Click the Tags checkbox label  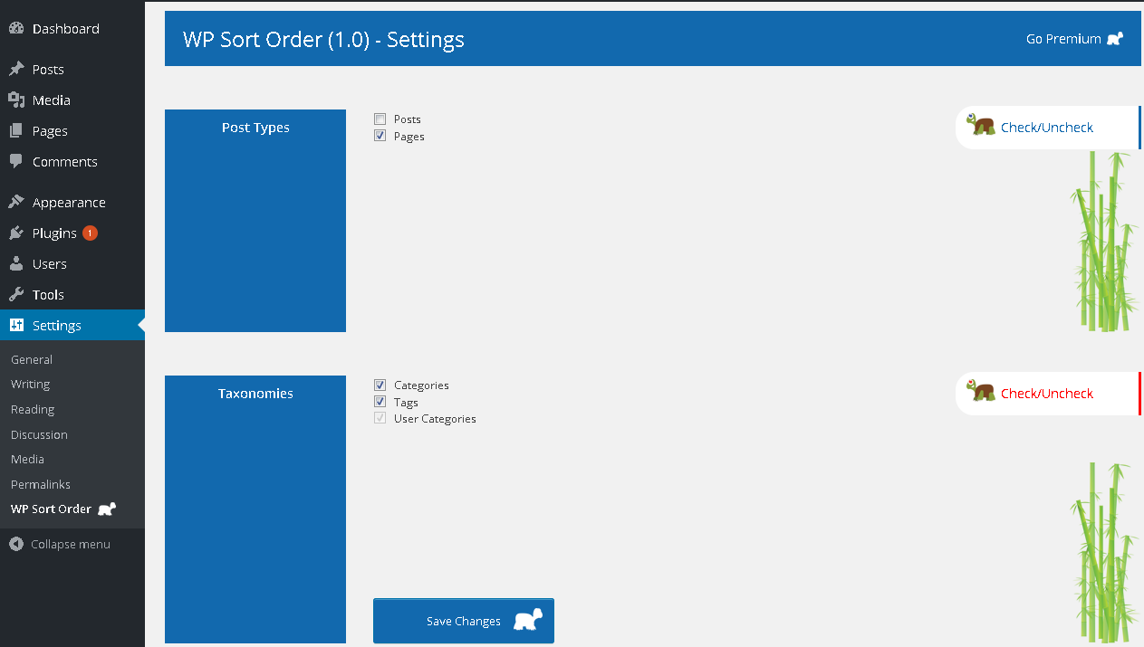[x=406, y=403]
